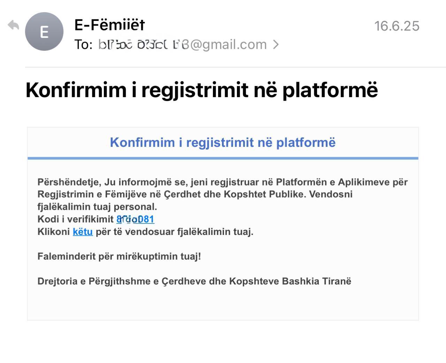
Task: Tap the date 16.6.25
Action: 397,26
